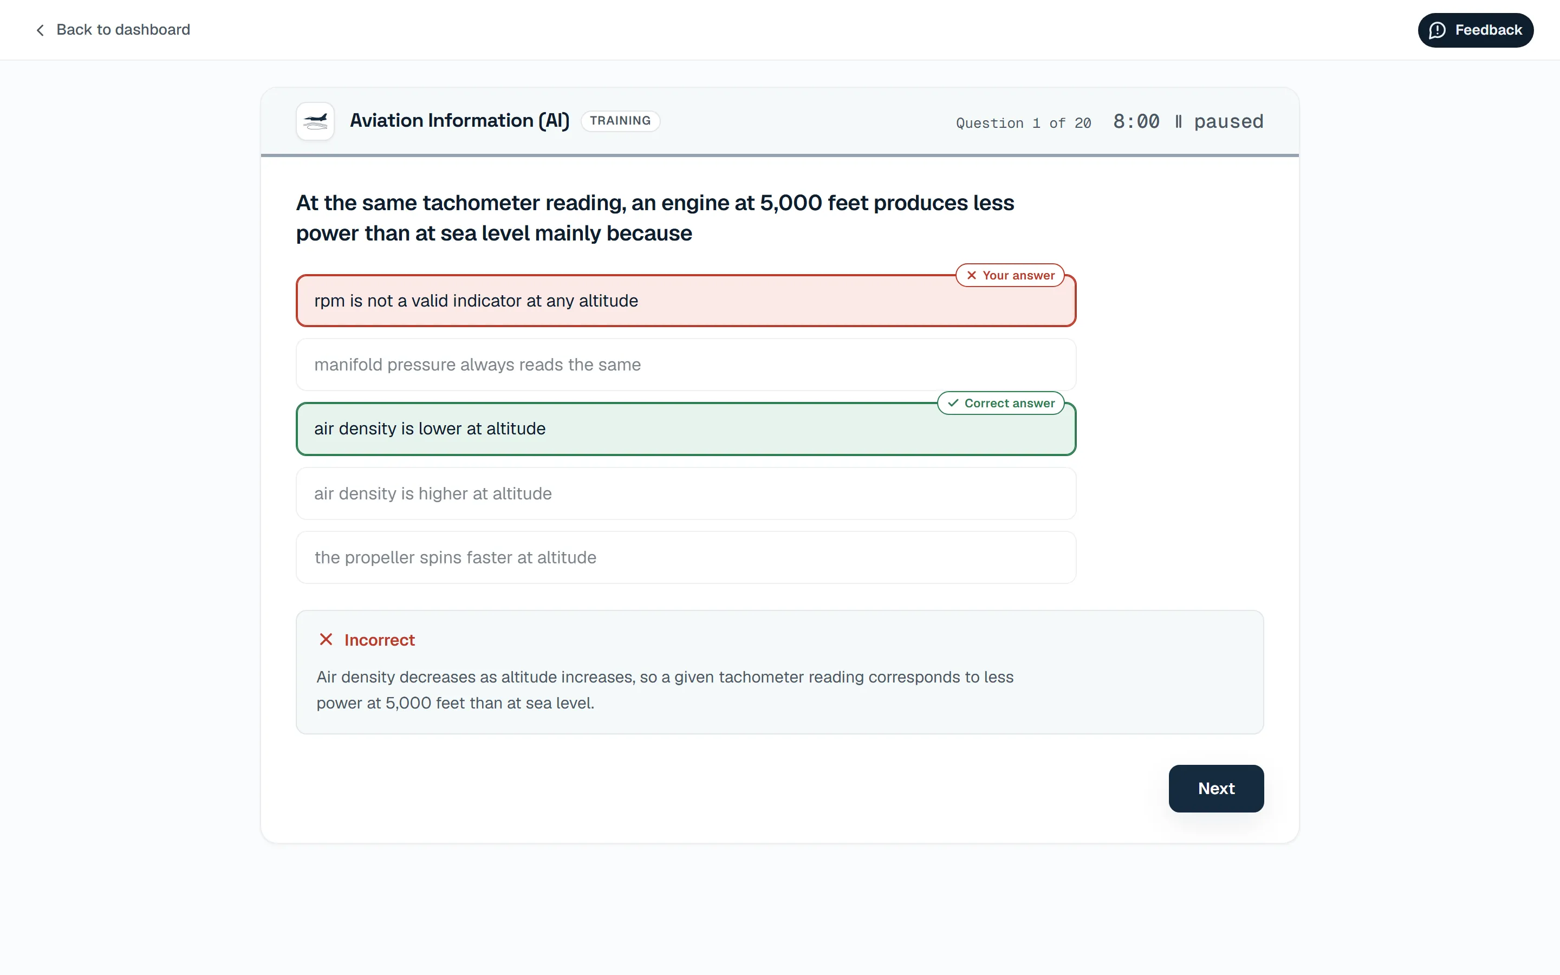Screen dimensions: 1560x975
Task: Click the airplane icon beside Aviation Information
Action: click(315, 121)
